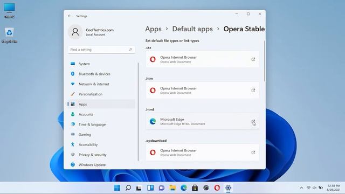Go to Time & language settings

[x=101, y=124]
